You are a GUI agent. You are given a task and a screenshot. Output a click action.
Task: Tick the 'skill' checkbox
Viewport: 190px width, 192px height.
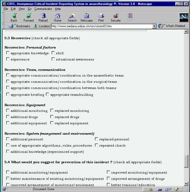point(53,53)
